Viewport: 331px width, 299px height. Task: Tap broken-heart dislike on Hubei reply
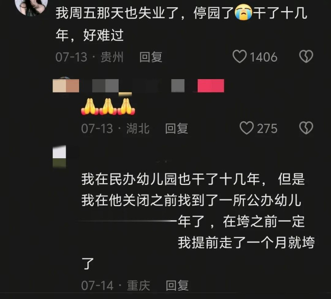point(306,128)
